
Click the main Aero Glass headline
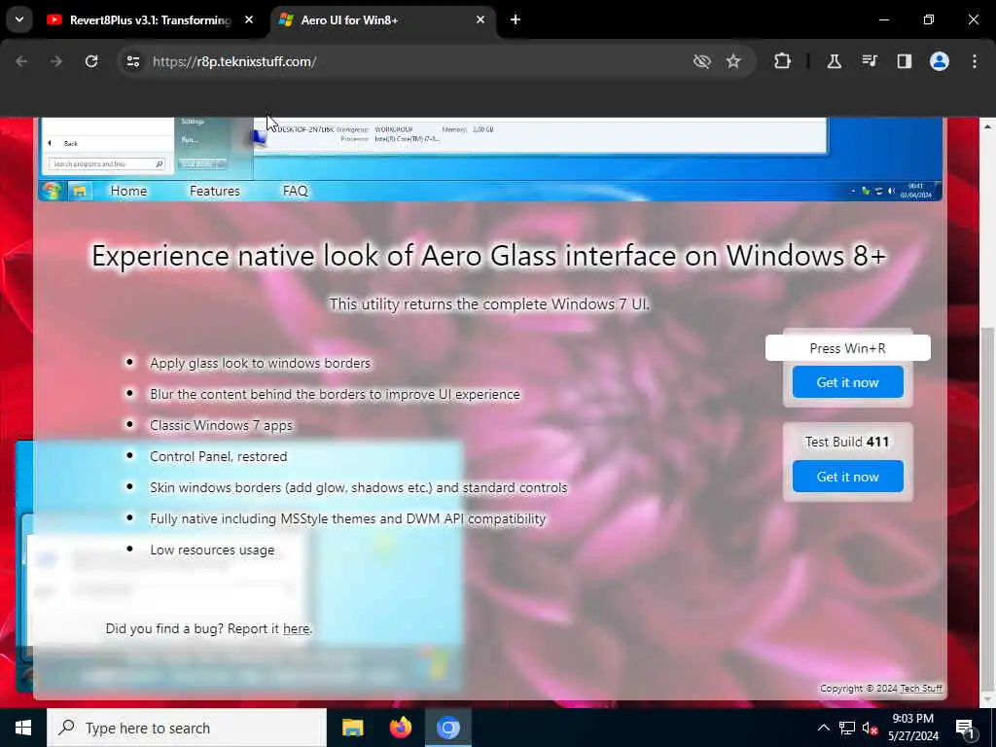[x=488, y=256]
